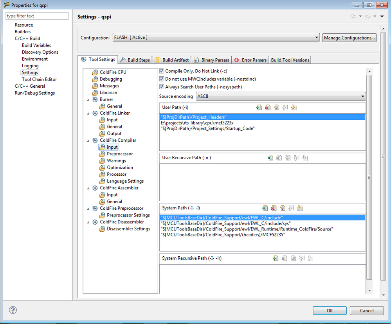
Task: Click the Manage Configurations... button
Action: click(x=349, y=38)
